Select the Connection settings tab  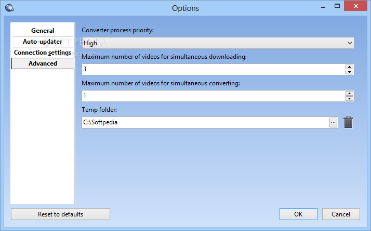pyautogui.click(x=43, y=53)
